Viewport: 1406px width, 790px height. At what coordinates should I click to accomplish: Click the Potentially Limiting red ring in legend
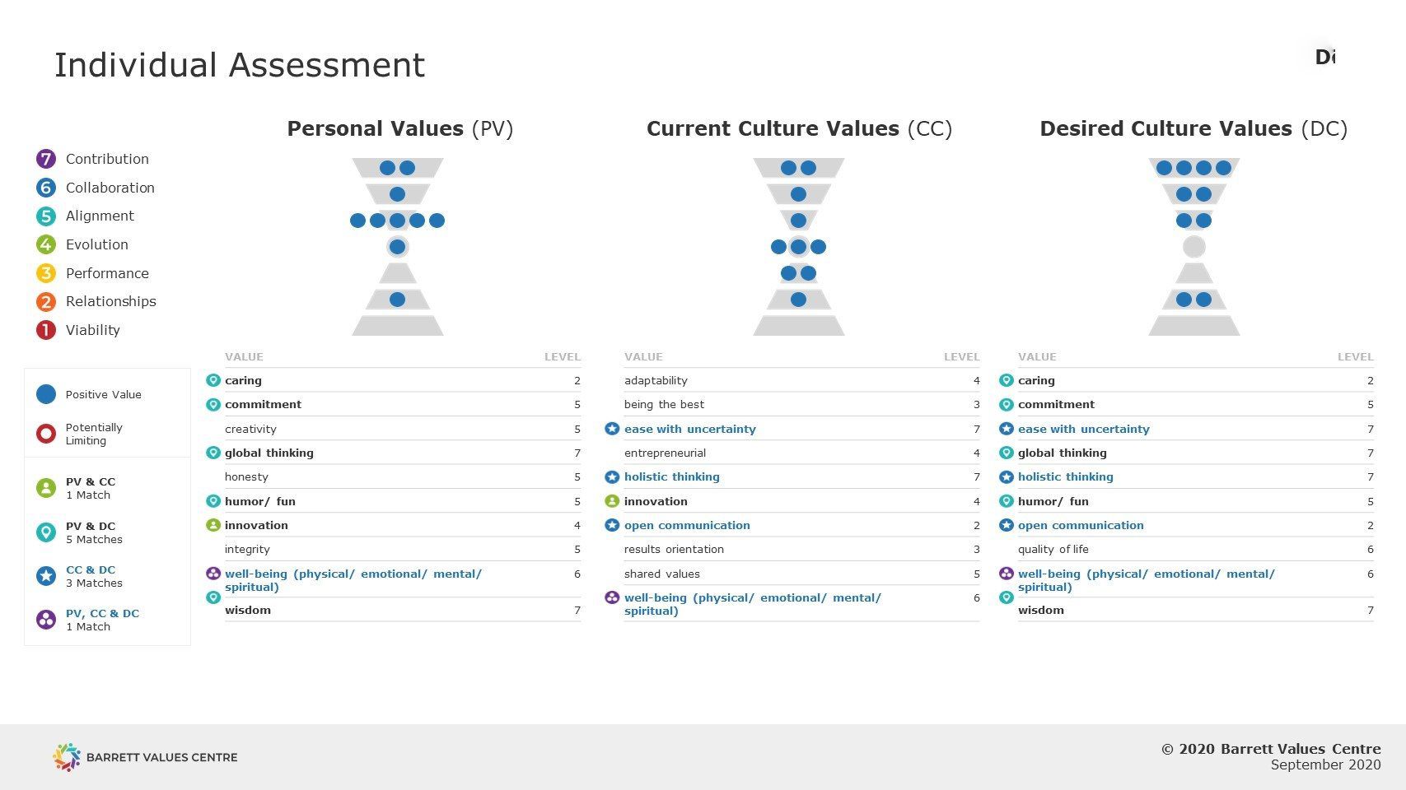(46, 434)
